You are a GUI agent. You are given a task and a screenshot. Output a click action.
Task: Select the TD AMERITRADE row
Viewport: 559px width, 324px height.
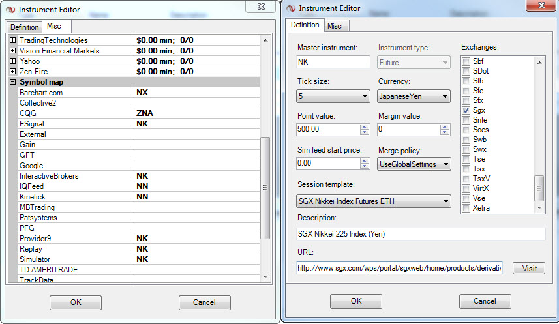139,270
